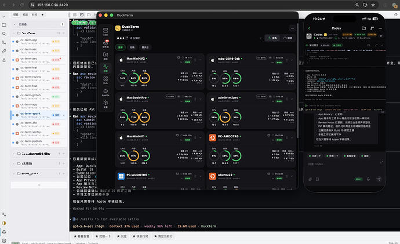Click the CPU gauge ring on MacMini4V2

tap(123, 78)
